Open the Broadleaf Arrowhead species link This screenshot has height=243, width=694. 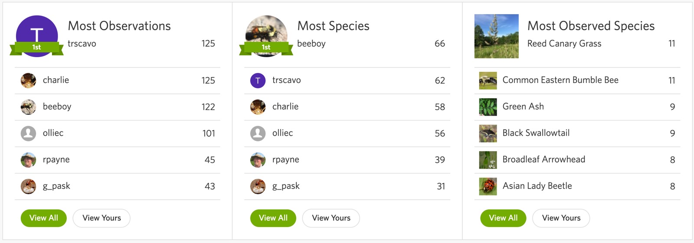(544, 160)
